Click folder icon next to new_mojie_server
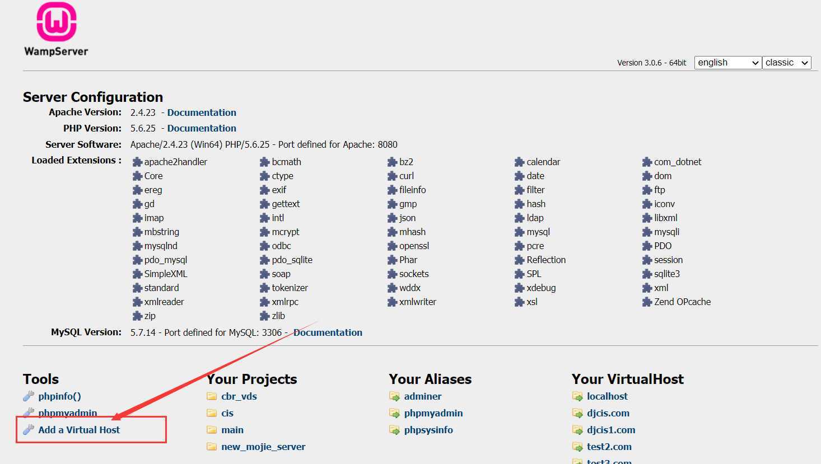Image resolution: width=821 pixels, height=464 pixels. click(212, 447)
